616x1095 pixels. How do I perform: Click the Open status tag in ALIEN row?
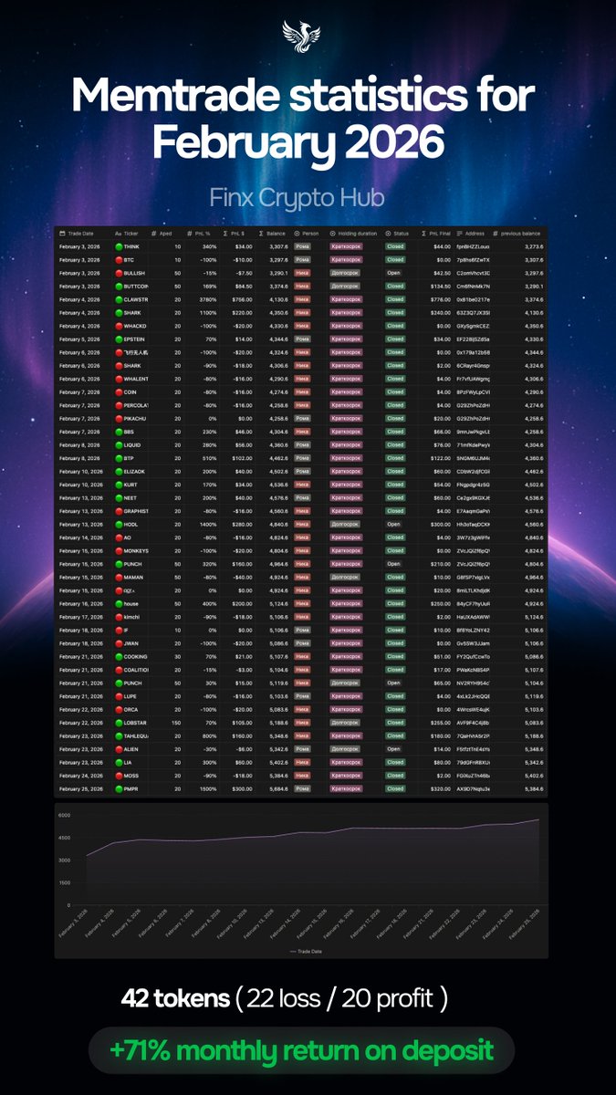(x=394, y=749)
